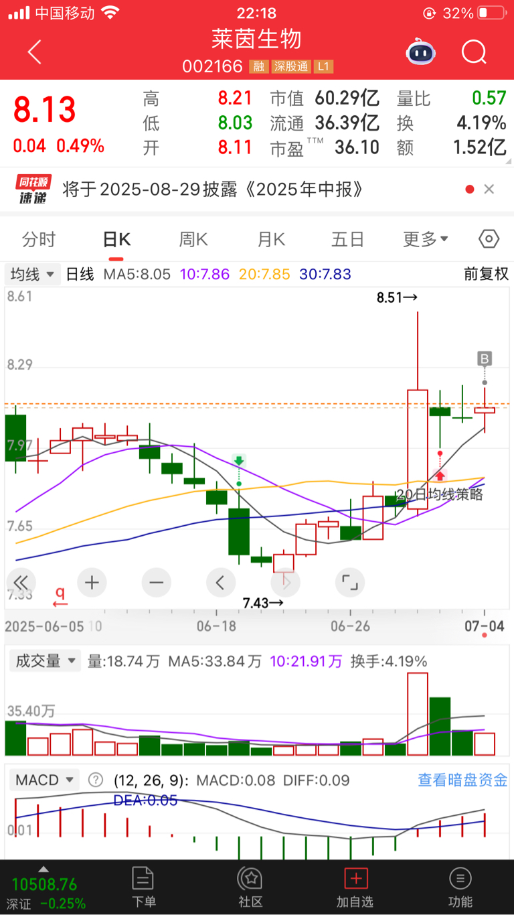The height and width of the screenshot is (915, 514).
Task: Open 查看暗盘资金 link
Action: click(x=462, y=780)
